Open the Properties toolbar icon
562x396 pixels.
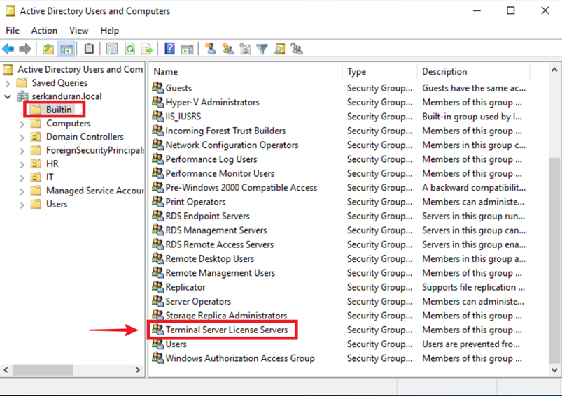[x=112, y=49]
